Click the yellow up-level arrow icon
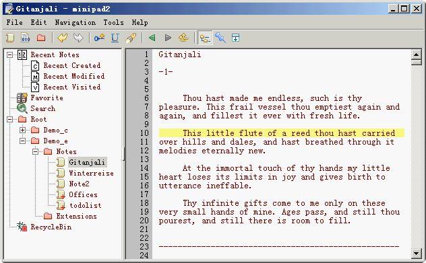Image resolution: width=426 pixels, height=263 pixels. pyautogui.click(x=183, y=38)
